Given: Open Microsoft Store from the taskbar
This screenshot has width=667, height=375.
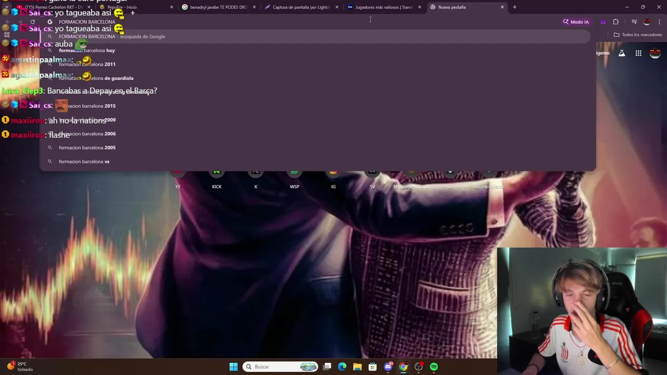Looking at the screenshot, I should coord(373,367).
